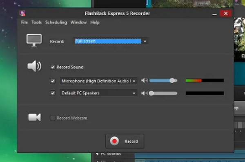This screenshot has width=245, height=162.
Task: Toggle the Record Sound checkbox
Action: click(53, 67)
